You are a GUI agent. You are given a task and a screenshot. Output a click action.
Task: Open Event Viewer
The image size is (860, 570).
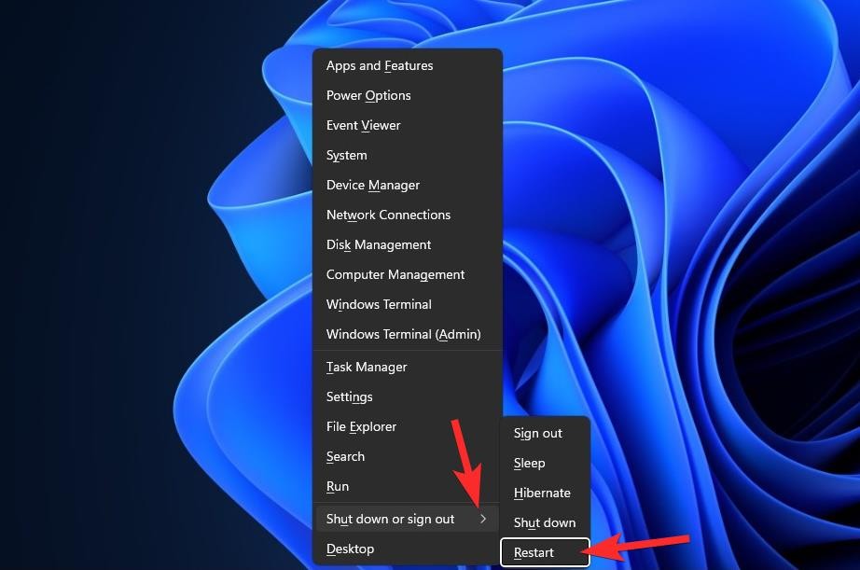(363, 126)
